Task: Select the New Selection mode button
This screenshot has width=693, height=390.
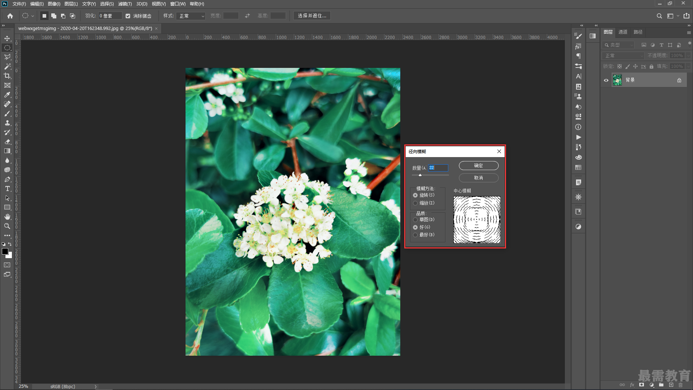Action: point(44,16)
